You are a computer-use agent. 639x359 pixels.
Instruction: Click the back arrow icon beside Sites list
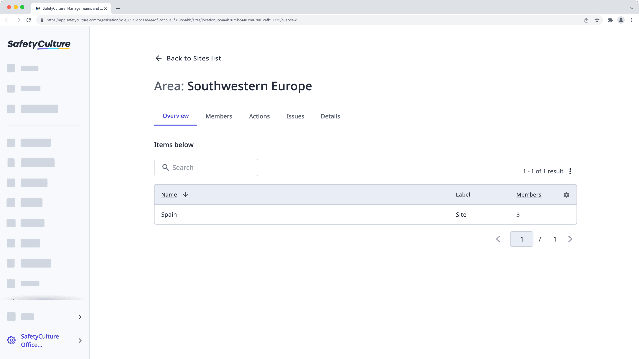(x=158, y=58)
